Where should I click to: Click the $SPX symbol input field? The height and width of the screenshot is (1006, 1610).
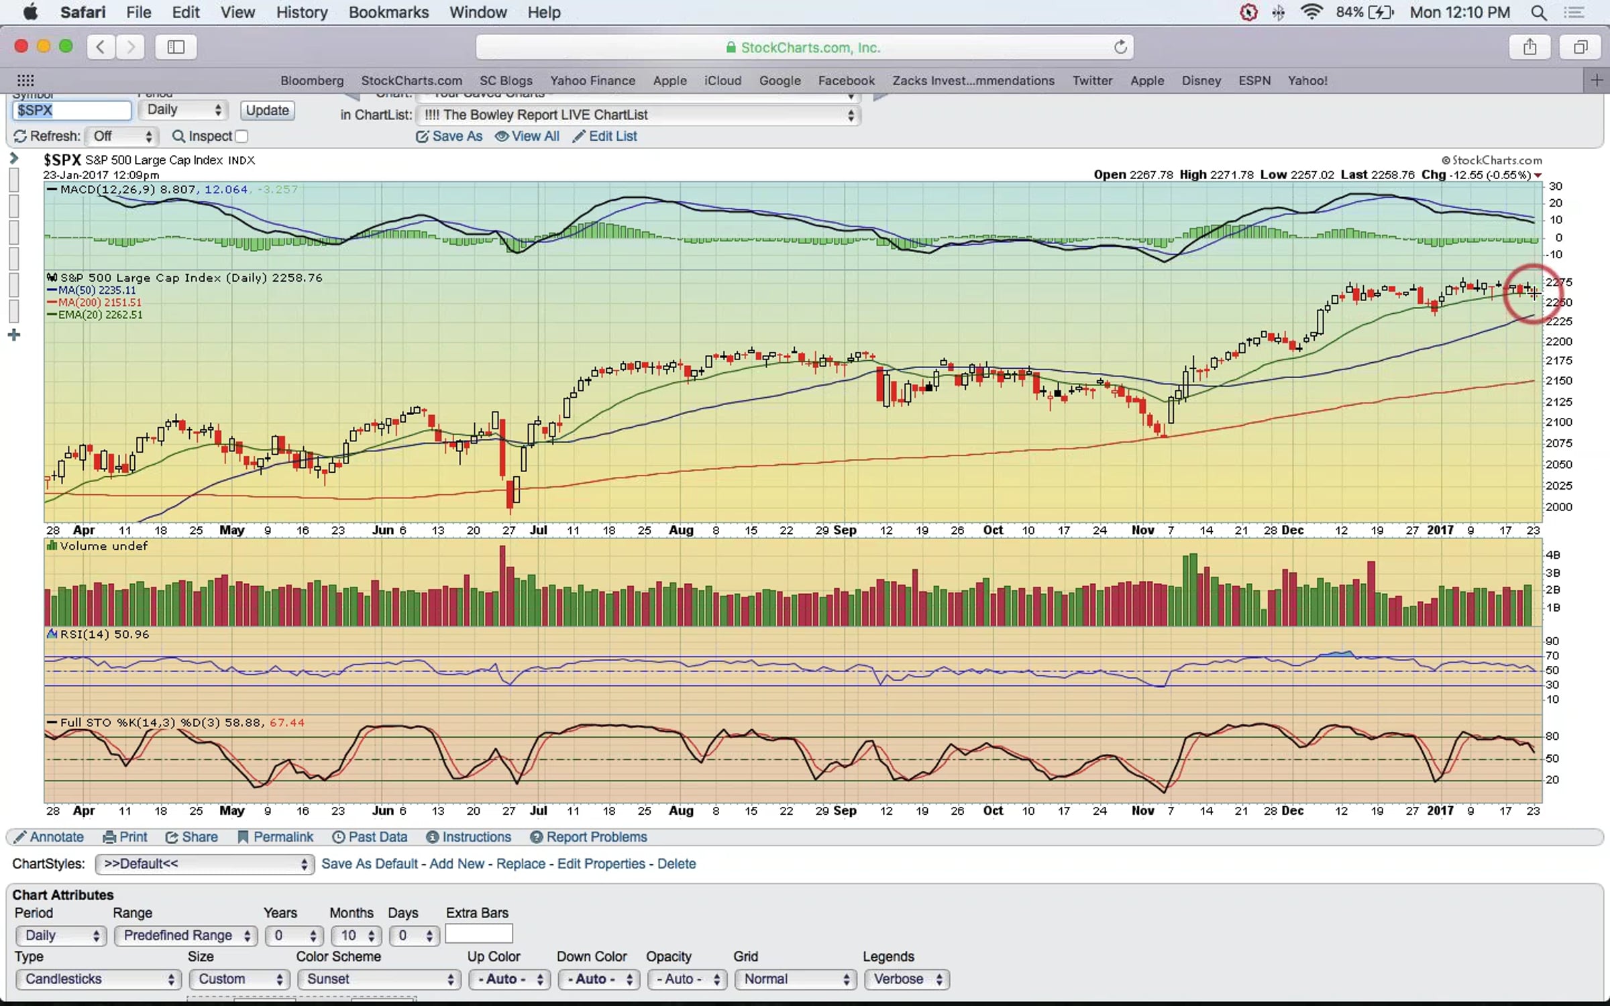[71, 111]
